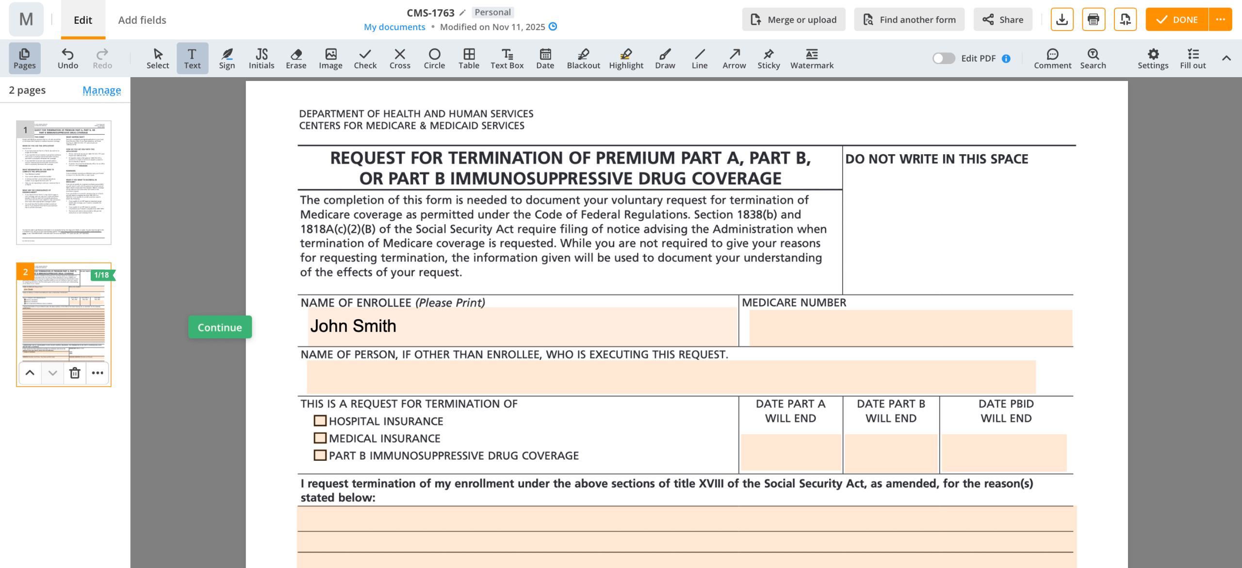
Task: Pick the Erase tool
Action: coord(296,58)
